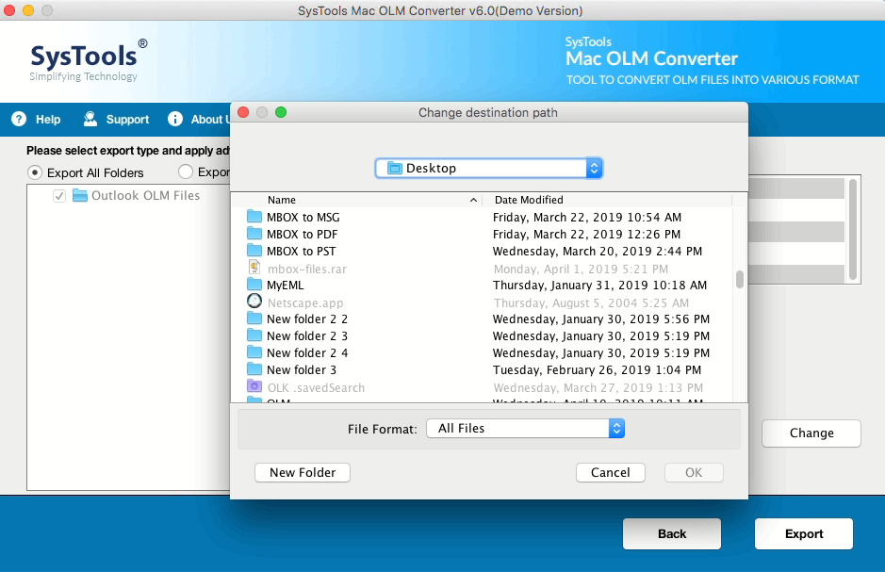Click the New folder 2 4 folder icon
The height and width of the screenshot is (572, 885).
click(254, 352)
